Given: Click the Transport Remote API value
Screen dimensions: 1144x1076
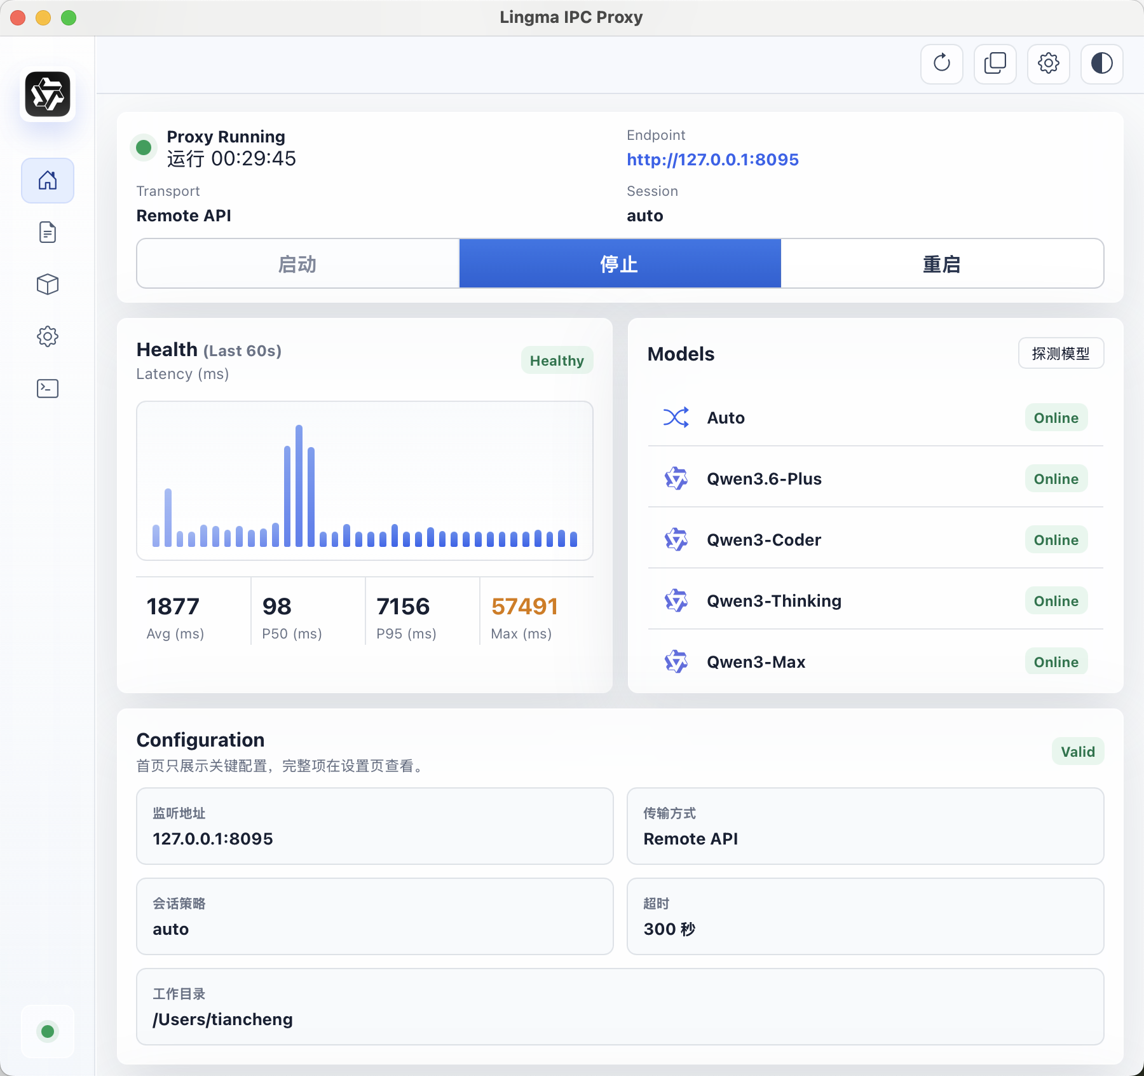Looking at the screenshot, I should 184,216.
